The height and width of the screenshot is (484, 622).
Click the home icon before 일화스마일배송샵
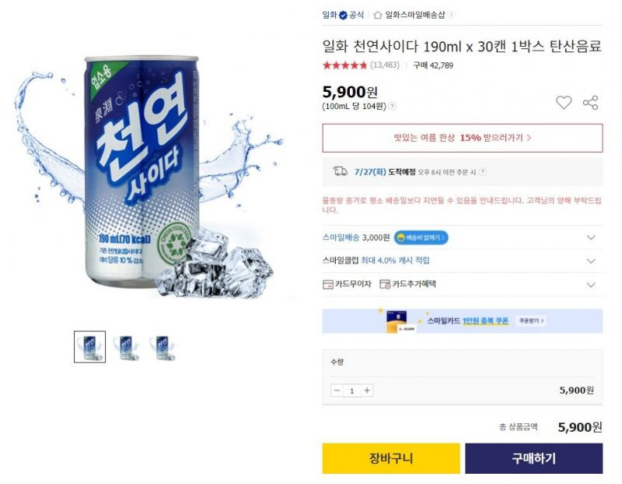[x=378, y=15]
